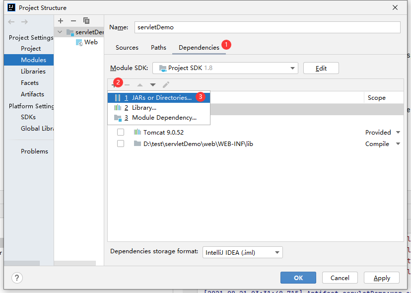The image size is (411, 293).
Task: Click the Edit SDK button
Action: point(321,68)
